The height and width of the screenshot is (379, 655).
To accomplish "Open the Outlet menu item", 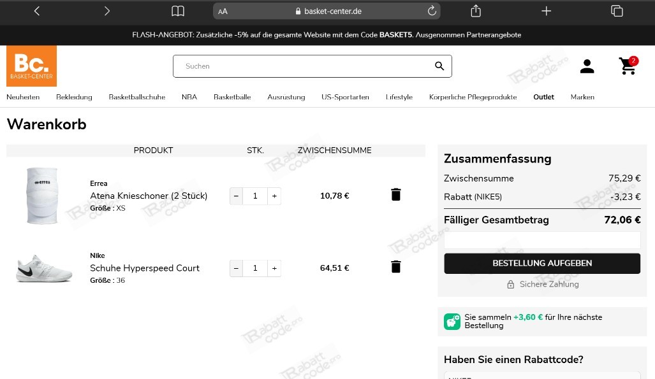I will [543, 97].
